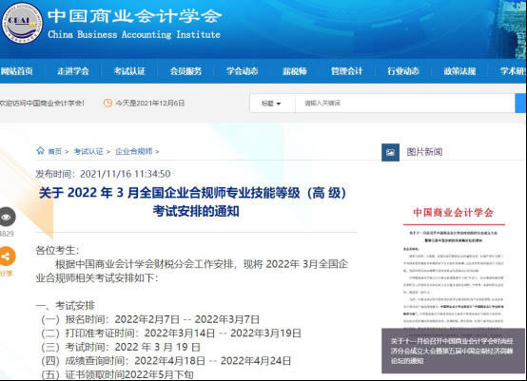Viewport: 527px width, 381px height.
Task: Click the home icon in breadcrumb
Action: click(40, 150)
